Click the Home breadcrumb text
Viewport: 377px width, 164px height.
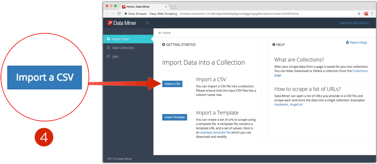pos(166,33)
